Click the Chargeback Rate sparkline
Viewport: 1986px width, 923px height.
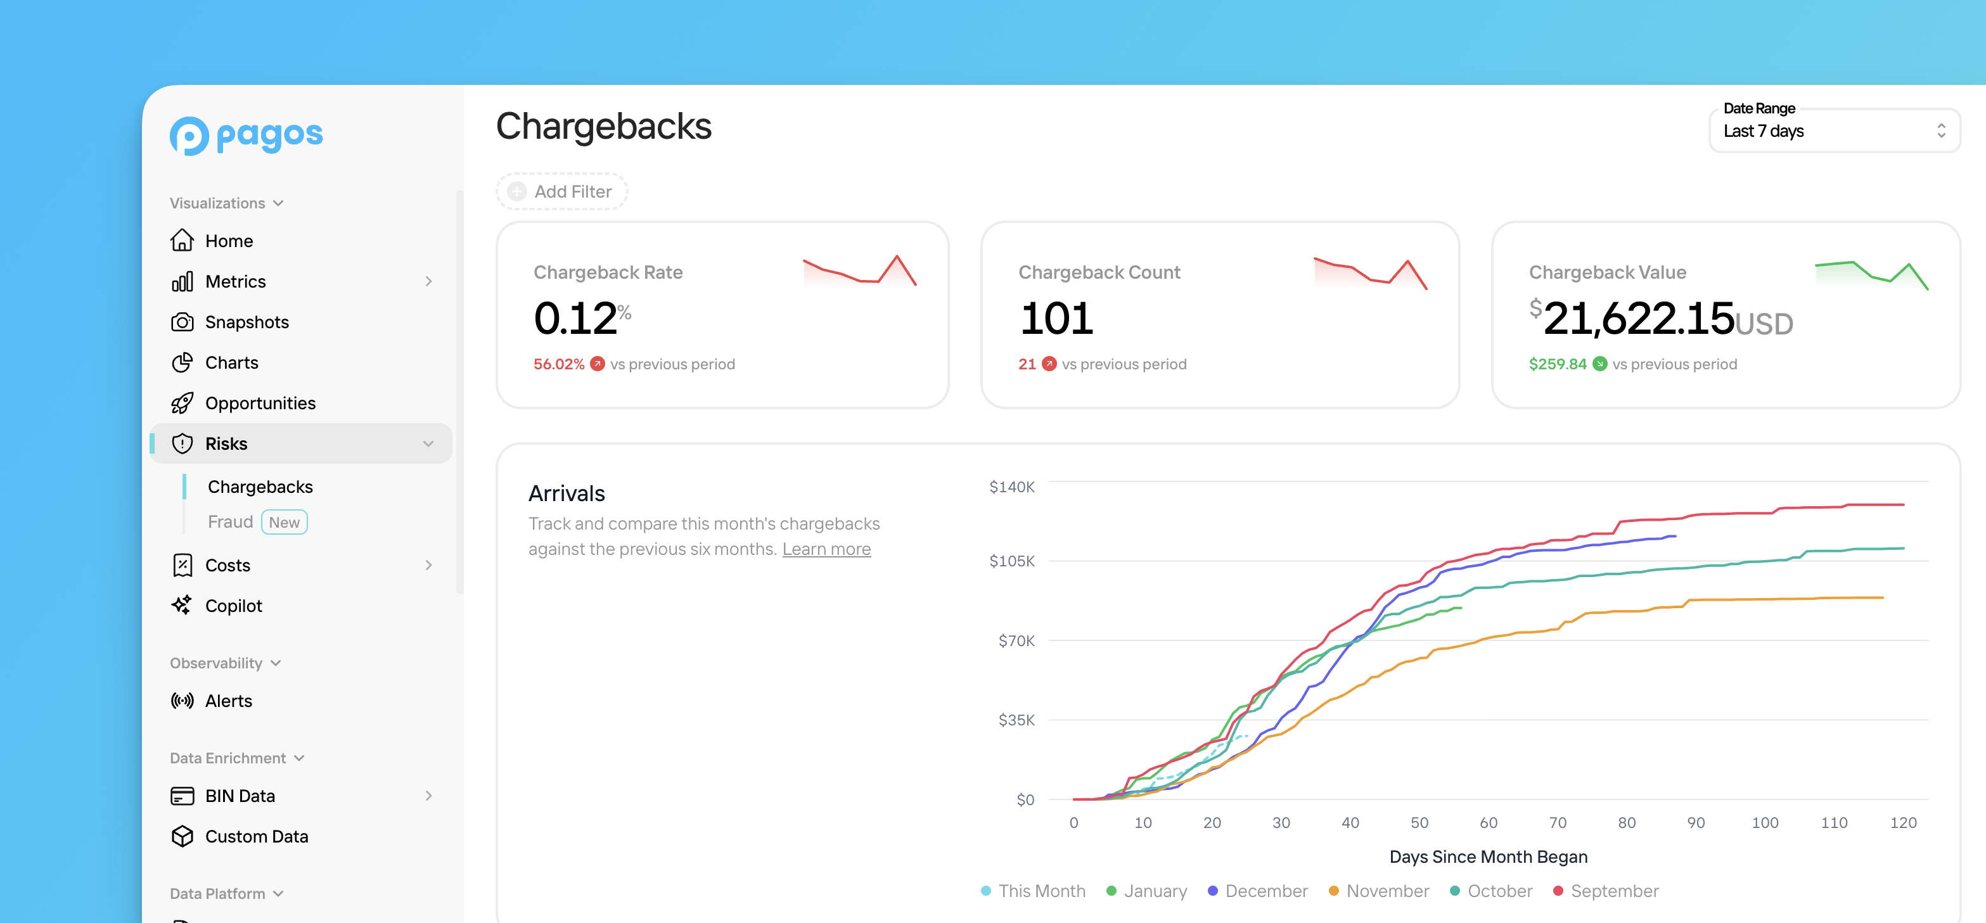point(860,271)
